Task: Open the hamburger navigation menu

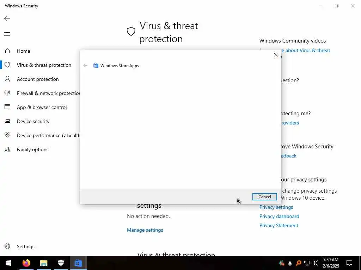Action: coord(7,34)
